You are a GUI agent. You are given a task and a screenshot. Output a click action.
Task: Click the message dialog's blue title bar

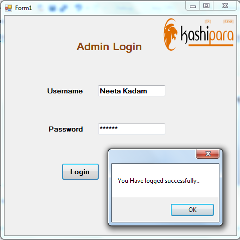point(152,156)
